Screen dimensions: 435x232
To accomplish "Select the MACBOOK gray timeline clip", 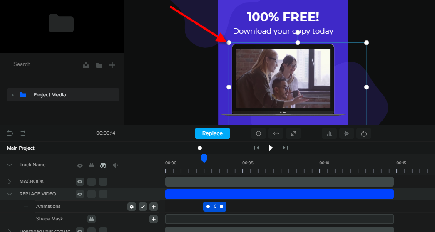I will [279, 182].
